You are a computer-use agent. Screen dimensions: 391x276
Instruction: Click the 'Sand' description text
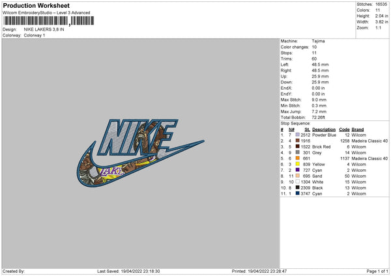pos(317,176)
